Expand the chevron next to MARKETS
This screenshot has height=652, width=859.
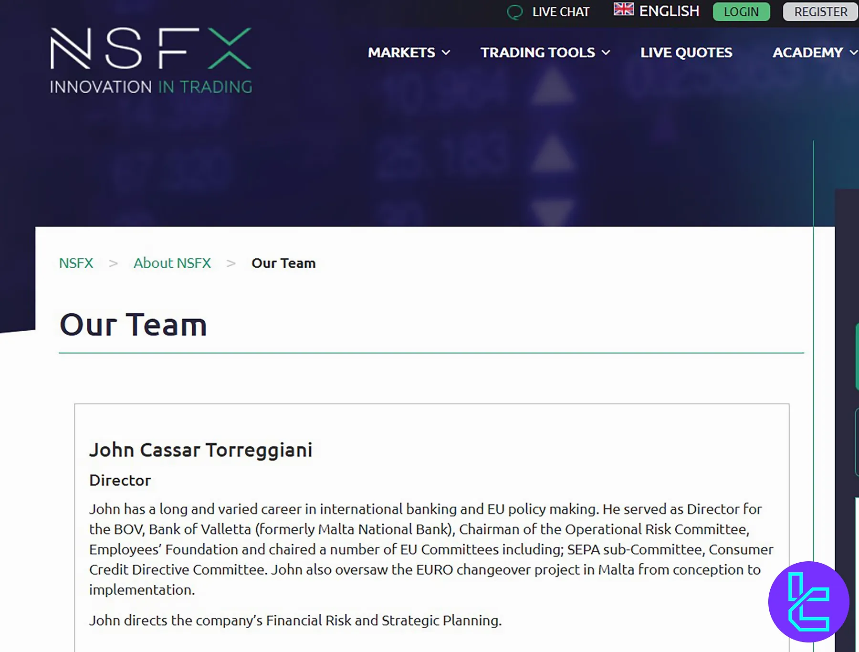click(x=446, y=53)
